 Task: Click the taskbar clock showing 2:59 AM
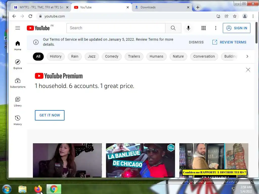246,189
